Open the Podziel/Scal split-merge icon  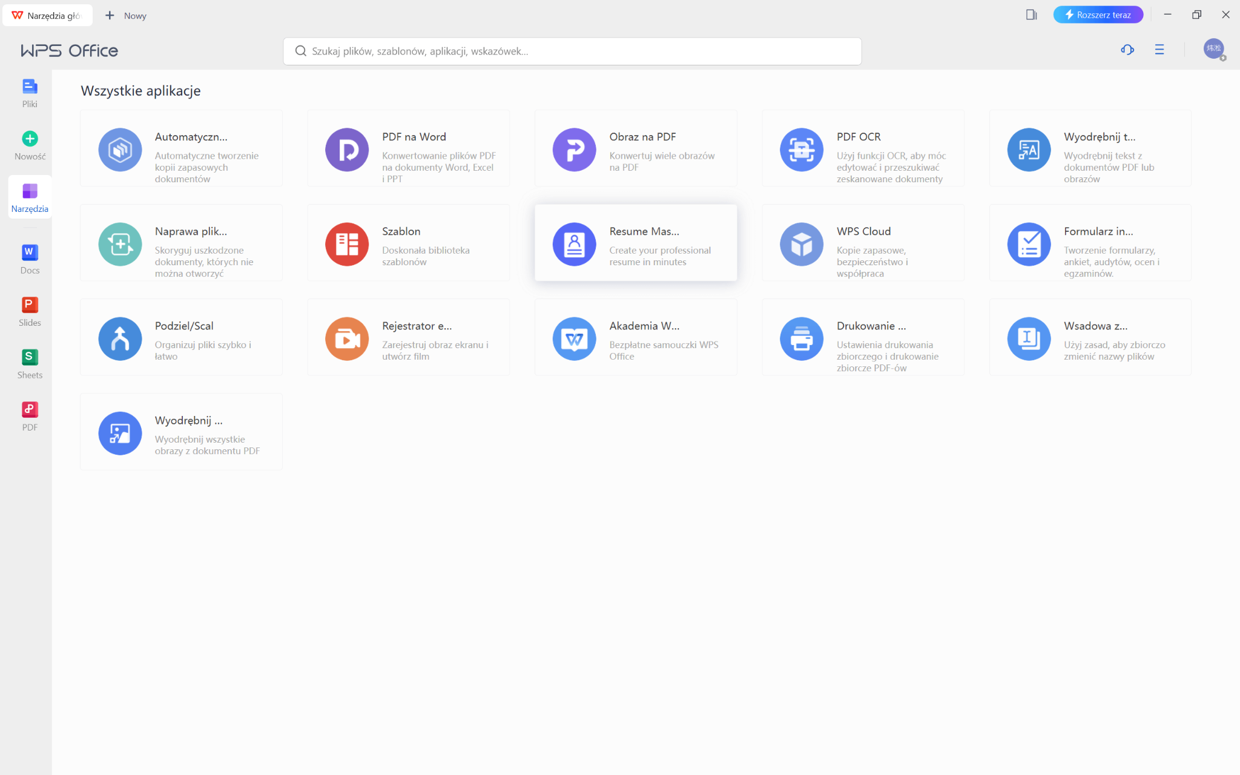click(120, 338)
